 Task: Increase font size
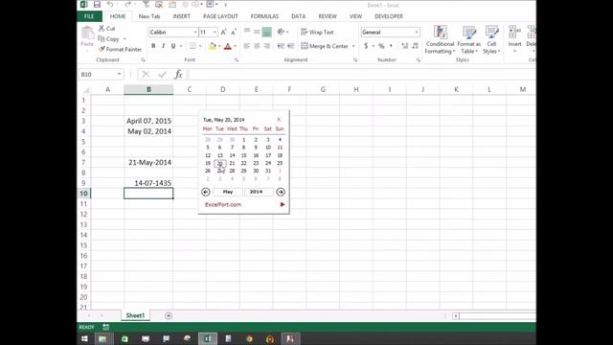click(x=223, y=32)
